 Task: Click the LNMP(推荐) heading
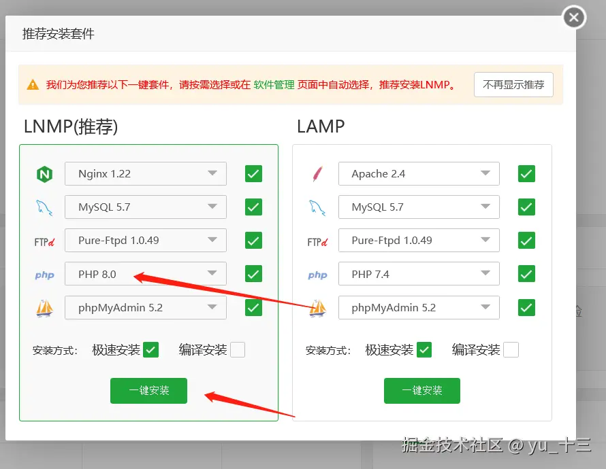[71, 126]
